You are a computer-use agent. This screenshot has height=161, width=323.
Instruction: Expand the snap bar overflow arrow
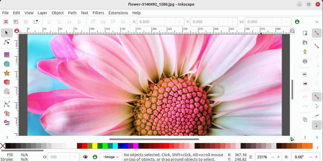coord(317,137)
